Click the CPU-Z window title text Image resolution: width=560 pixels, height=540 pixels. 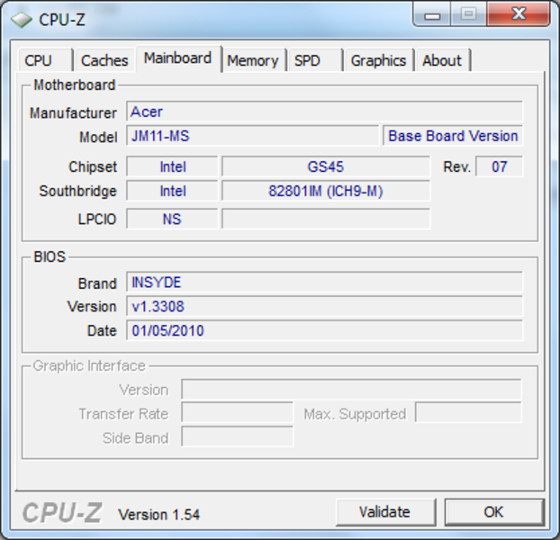62,20
